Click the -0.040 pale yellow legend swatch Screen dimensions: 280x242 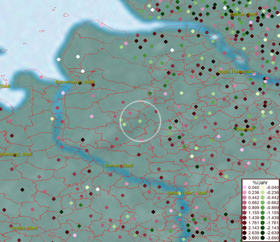pos(263,188)
